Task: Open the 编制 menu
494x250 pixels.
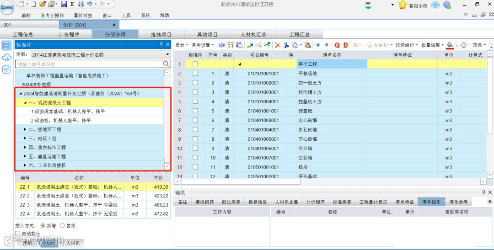Action: 26,16
